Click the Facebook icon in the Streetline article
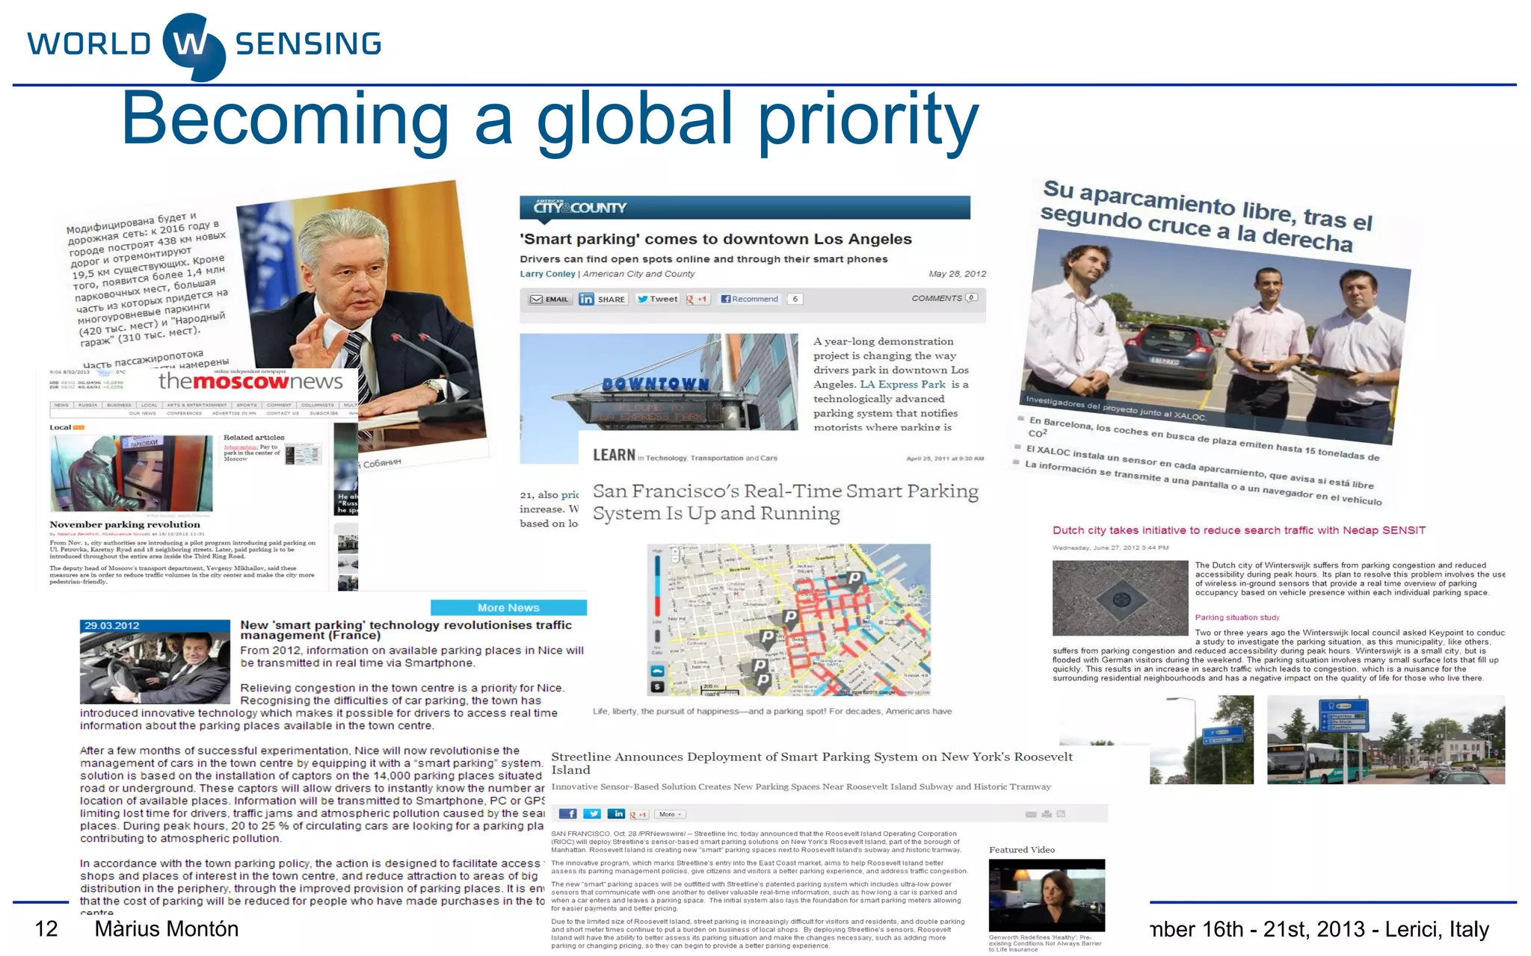 [x=567, y=814]
